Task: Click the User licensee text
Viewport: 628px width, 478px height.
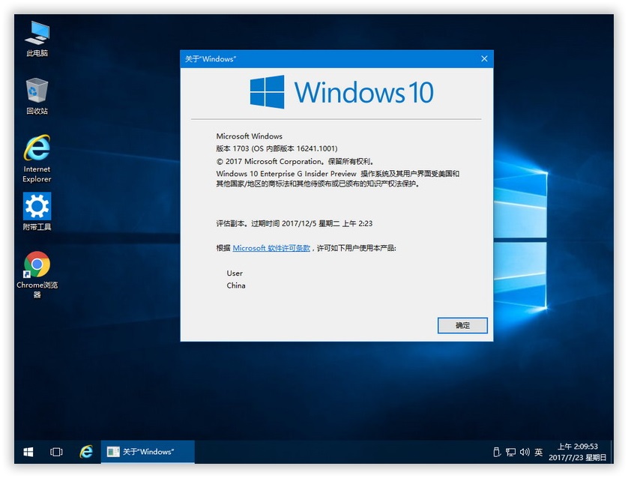Action: (235, 273)
